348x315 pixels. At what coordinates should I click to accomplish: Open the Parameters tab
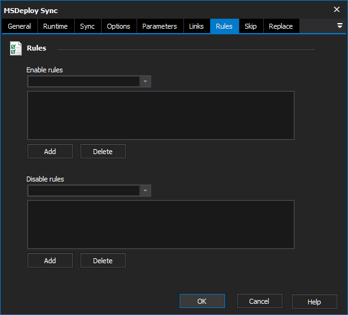tap(160, 26)
